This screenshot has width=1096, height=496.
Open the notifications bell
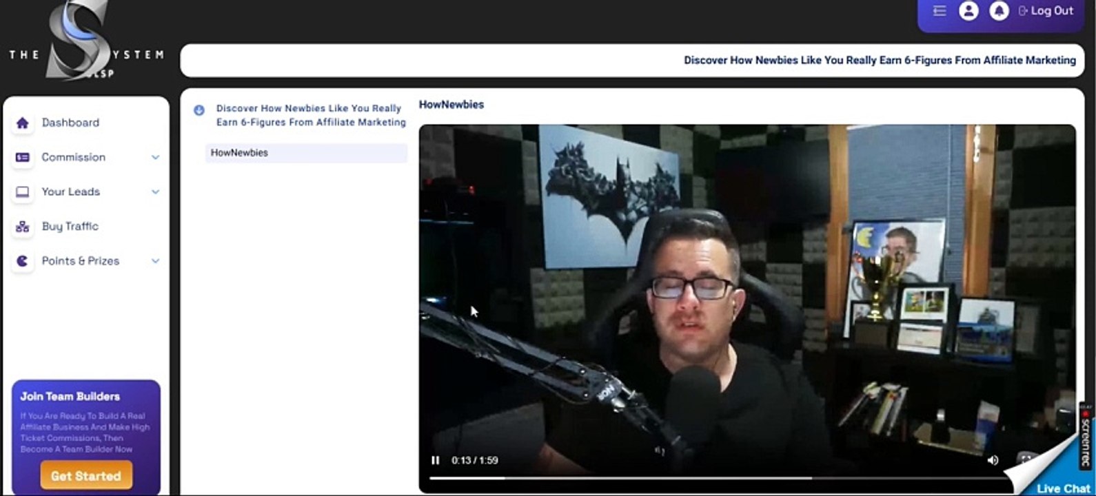999,10
